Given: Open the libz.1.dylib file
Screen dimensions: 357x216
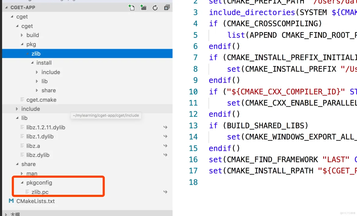Looking at the screenshot, I should [40, 136].
